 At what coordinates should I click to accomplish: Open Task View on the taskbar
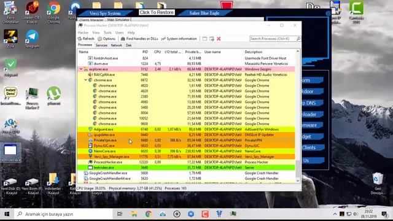(x=120, y=214)
